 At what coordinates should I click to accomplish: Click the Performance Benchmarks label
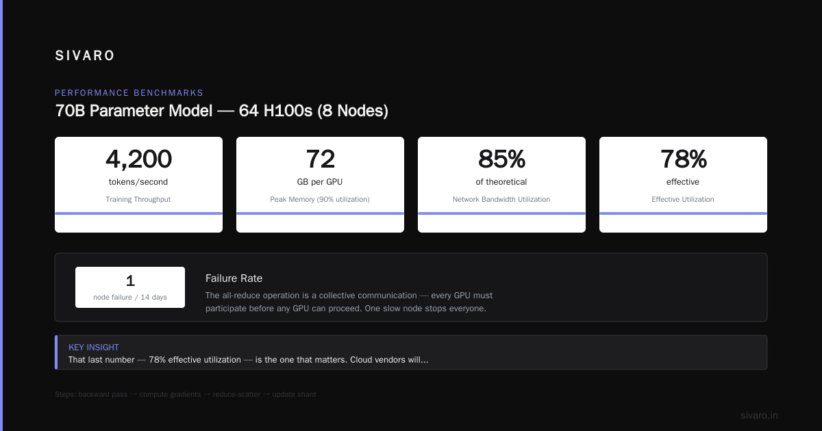point(129,93)
